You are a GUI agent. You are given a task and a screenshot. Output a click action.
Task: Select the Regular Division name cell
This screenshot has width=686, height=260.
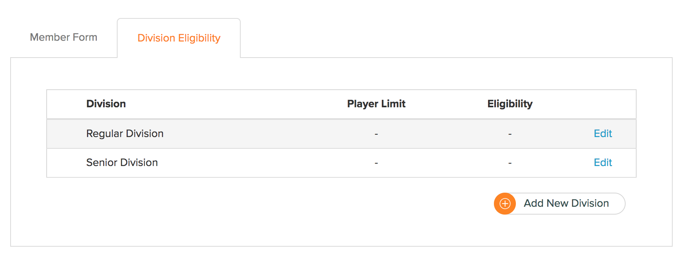pos(125,134)
